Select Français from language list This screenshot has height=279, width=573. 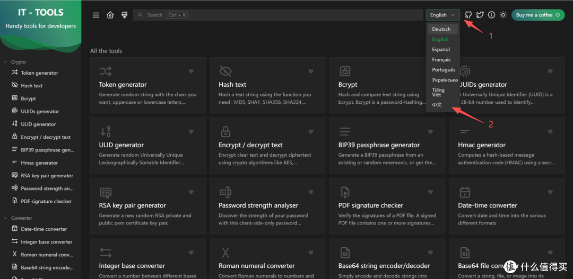[442, 60]
